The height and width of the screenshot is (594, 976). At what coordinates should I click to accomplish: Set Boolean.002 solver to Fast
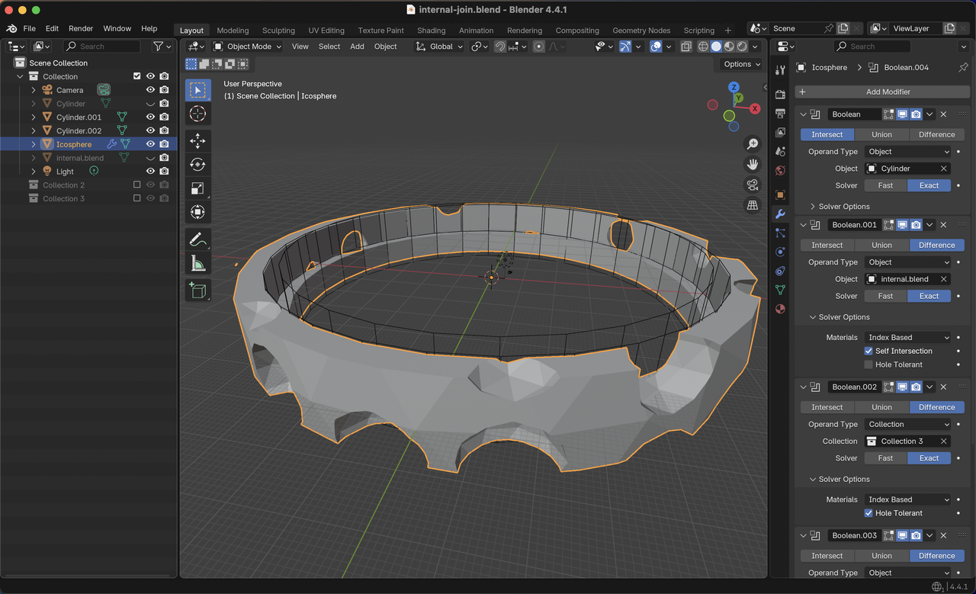(x=884, y=458)
